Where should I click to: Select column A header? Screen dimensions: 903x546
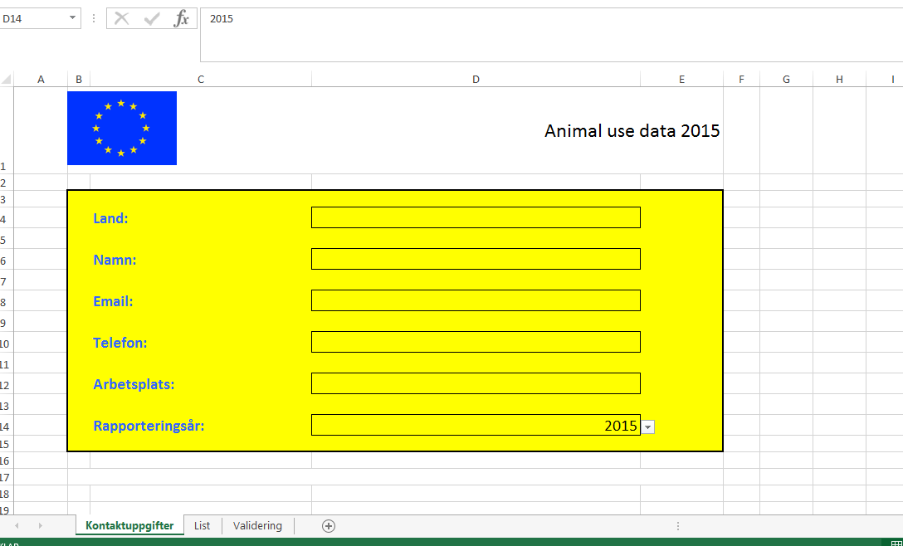coord(41,80)
